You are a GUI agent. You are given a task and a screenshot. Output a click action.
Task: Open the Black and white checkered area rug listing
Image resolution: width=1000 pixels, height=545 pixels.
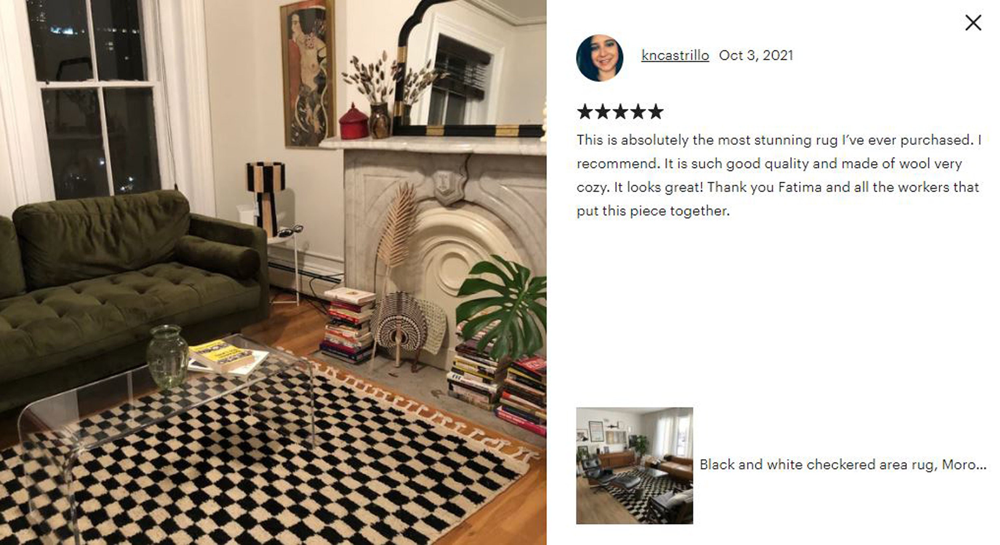click(x=842, y=465)
